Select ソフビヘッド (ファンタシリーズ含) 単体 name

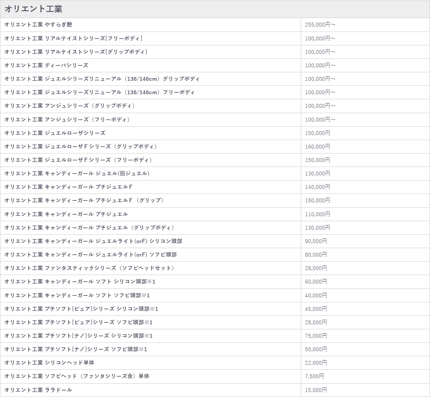tap(77, 376)
